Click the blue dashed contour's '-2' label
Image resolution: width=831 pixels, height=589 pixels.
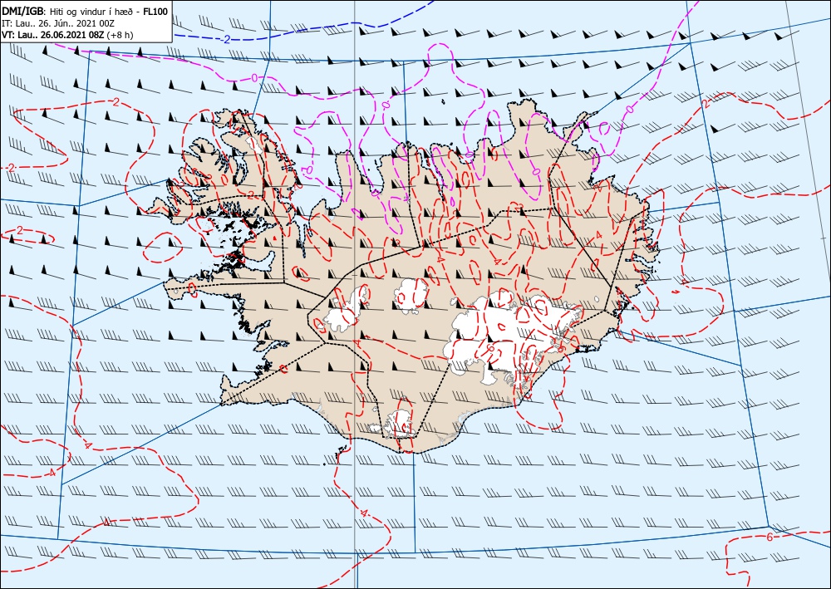(225, 40)
